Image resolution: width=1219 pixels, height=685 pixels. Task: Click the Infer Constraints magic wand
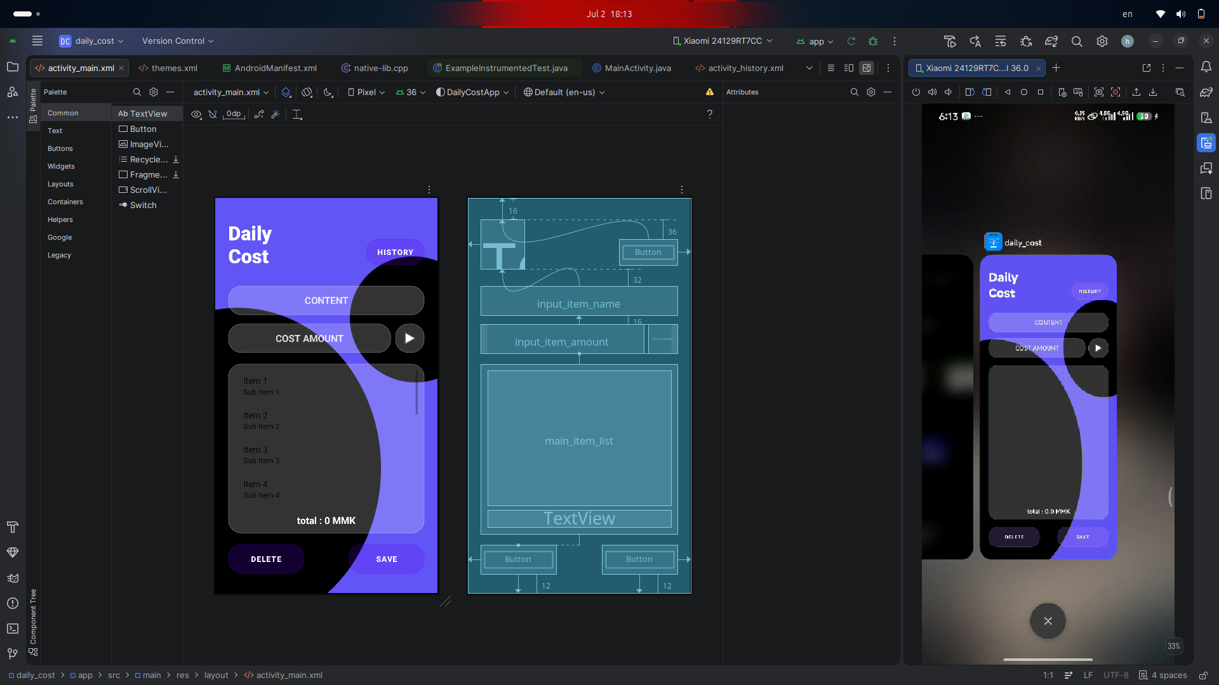click(276, 114)
